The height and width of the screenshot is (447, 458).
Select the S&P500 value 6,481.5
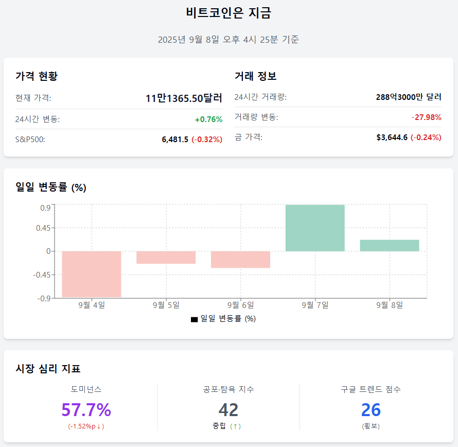[x=175, y=140]
